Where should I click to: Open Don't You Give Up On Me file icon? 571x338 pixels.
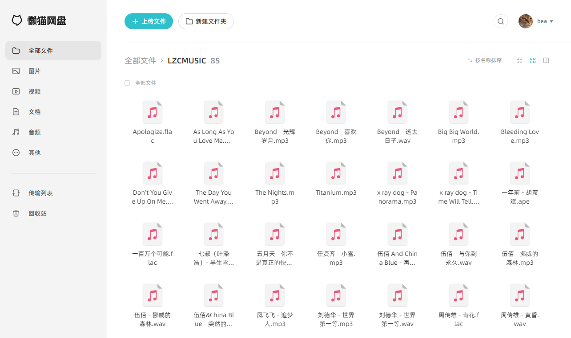pyautogui.click(x=153, y=173)
